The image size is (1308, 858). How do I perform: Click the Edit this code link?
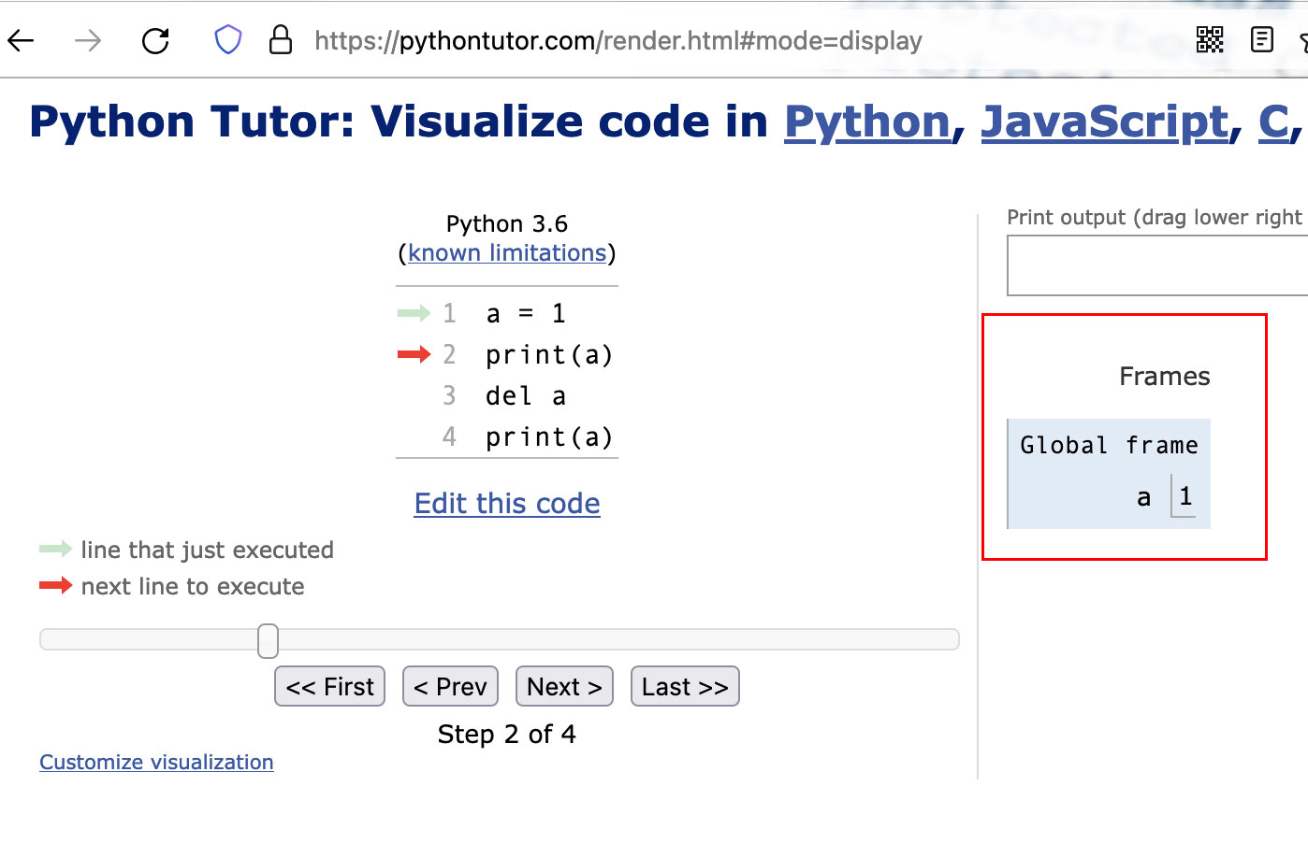(507, 504)
